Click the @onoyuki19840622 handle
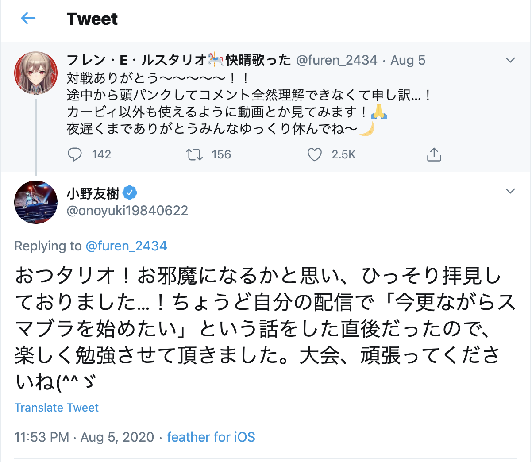This screenshot has height=462, width=532. point(127,211)
